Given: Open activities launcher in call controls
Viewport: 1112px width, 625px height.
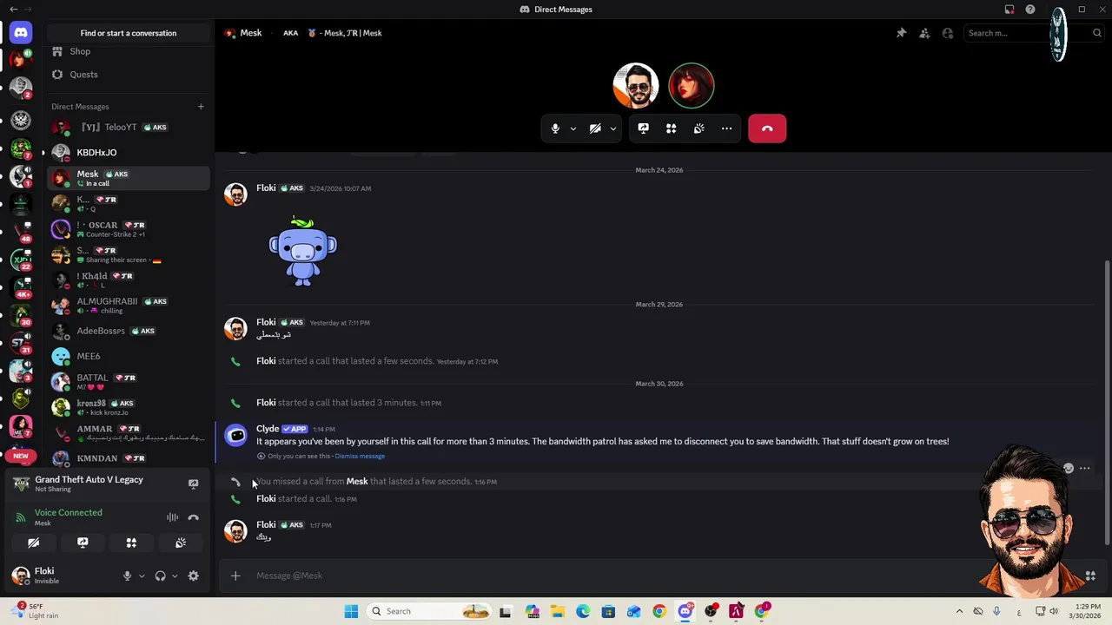Looking at the screenshot, I should (671, 128).
